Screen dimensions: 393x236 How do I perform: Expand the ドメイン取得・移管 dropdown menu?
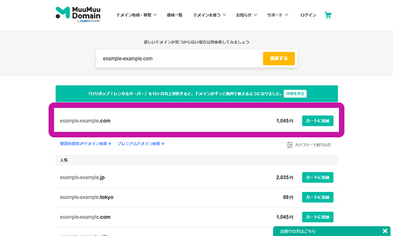coord(137,15)
